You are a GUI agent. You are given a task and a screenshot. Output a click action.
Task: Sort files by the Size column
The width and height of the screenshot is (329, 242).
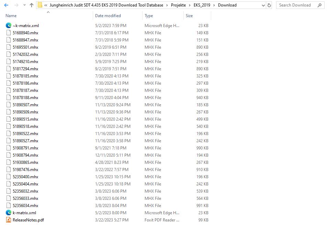pos(189,16)
